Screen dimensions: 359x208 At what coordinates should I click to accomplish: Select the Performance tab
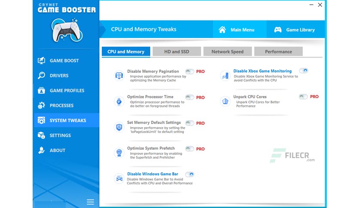[x=278, y=52]
